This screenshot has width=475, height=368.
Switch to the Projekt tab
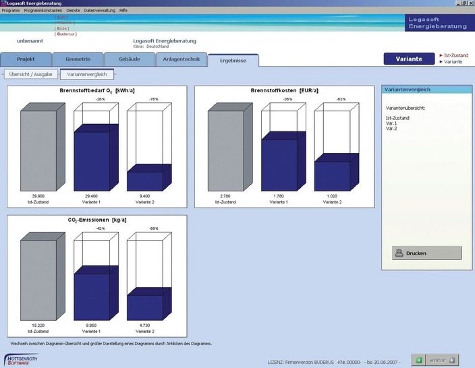click(x=26, y=59)
